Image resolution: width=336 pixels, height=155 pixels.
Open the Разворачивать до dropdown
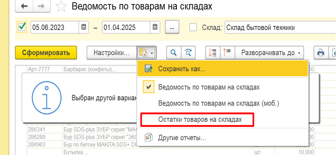[x=269, y=52]
